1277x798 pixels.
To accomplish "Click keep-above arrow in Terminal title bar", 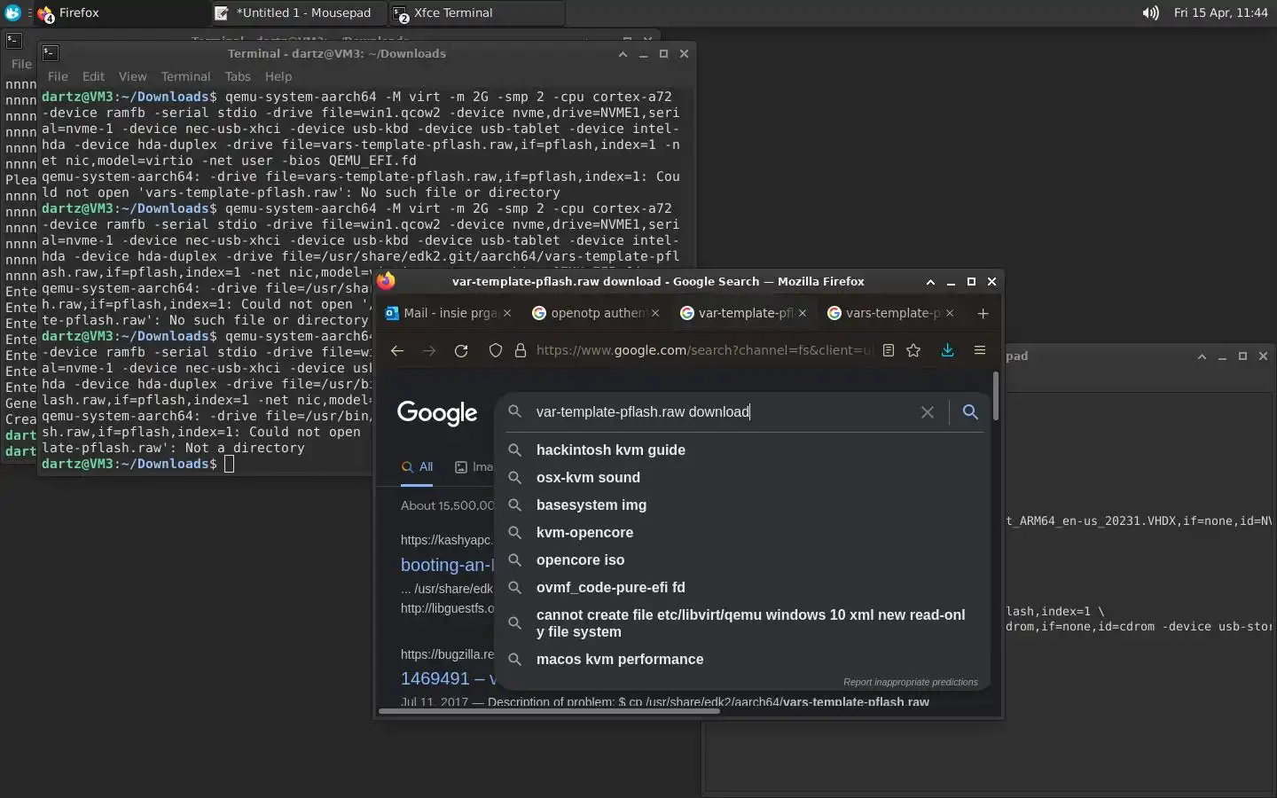I will tap(623, 53).
